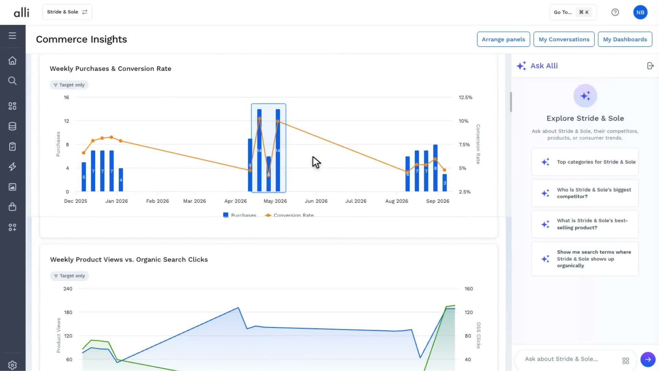Click the Sep 2026 bar labeled 3
Viewport: 659px width, 371px height.
(x=444, y=182)
